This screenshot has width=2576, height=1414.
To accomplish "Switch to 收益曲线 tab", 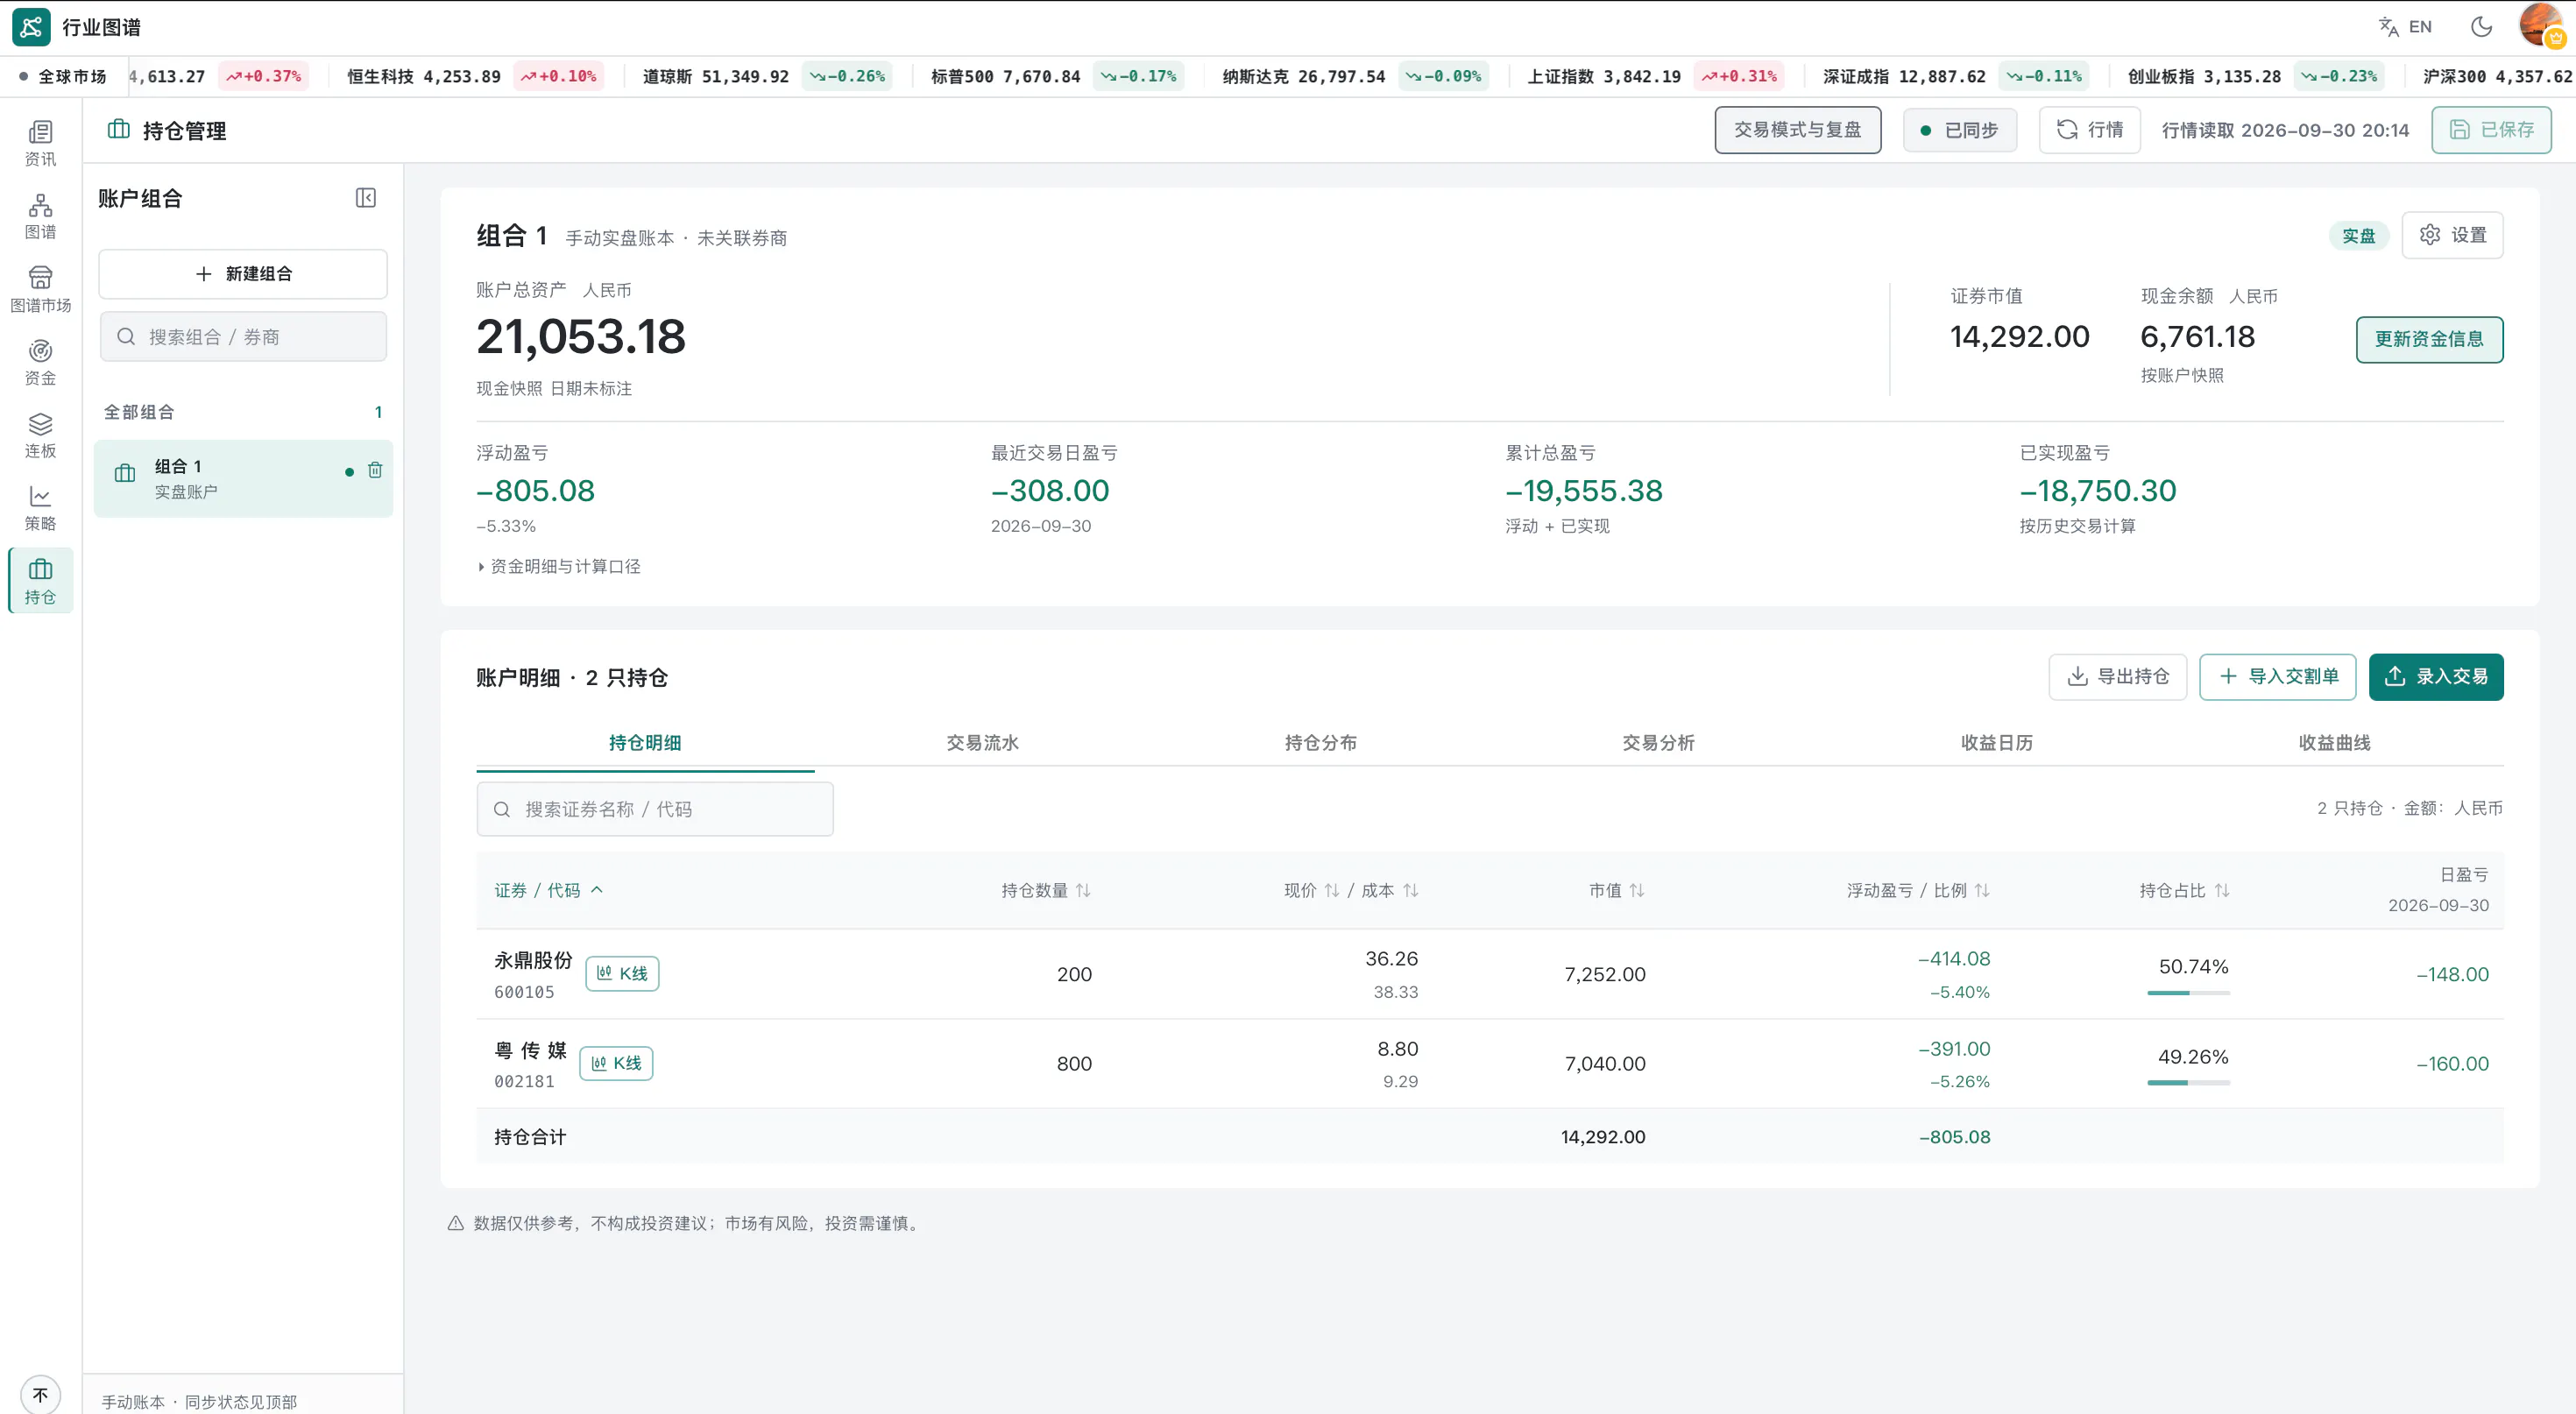I will click(2334, 742).
